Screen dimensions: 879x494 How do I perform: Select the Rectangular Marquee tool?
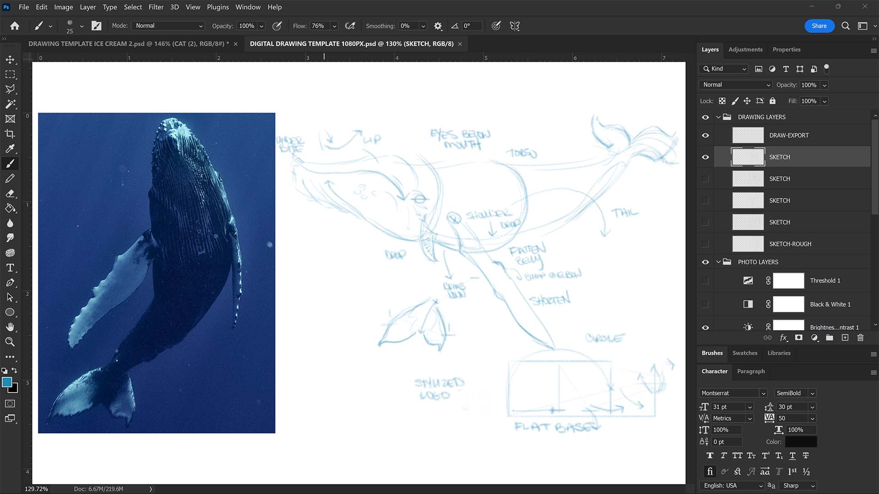[x=10, y=75]
